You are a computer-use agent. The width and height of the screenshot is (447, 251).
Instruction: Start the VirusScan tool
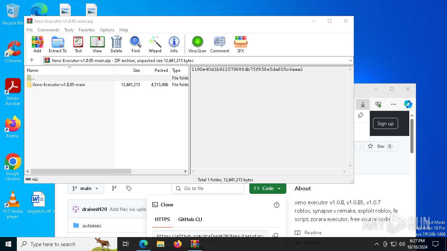[x=197, y=44]
